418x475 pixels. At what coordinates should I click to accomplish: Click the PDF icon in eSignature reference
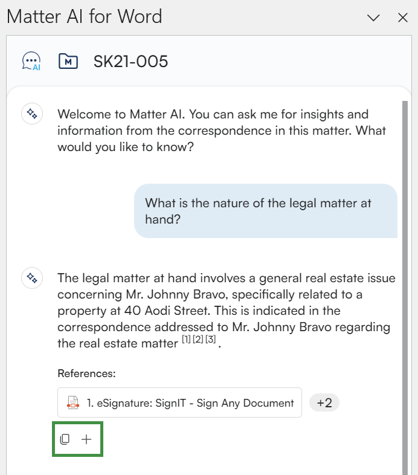73,403
